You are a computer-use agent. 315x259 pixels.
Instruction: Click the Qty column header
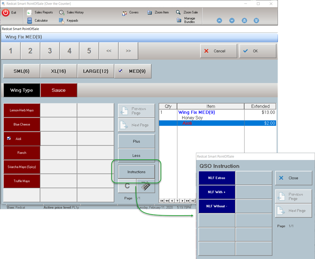pos(168,106)
